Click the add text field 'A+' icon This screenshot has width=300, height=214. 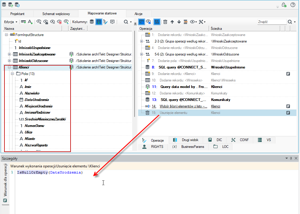pyautogui.click(x=30, y=22)
